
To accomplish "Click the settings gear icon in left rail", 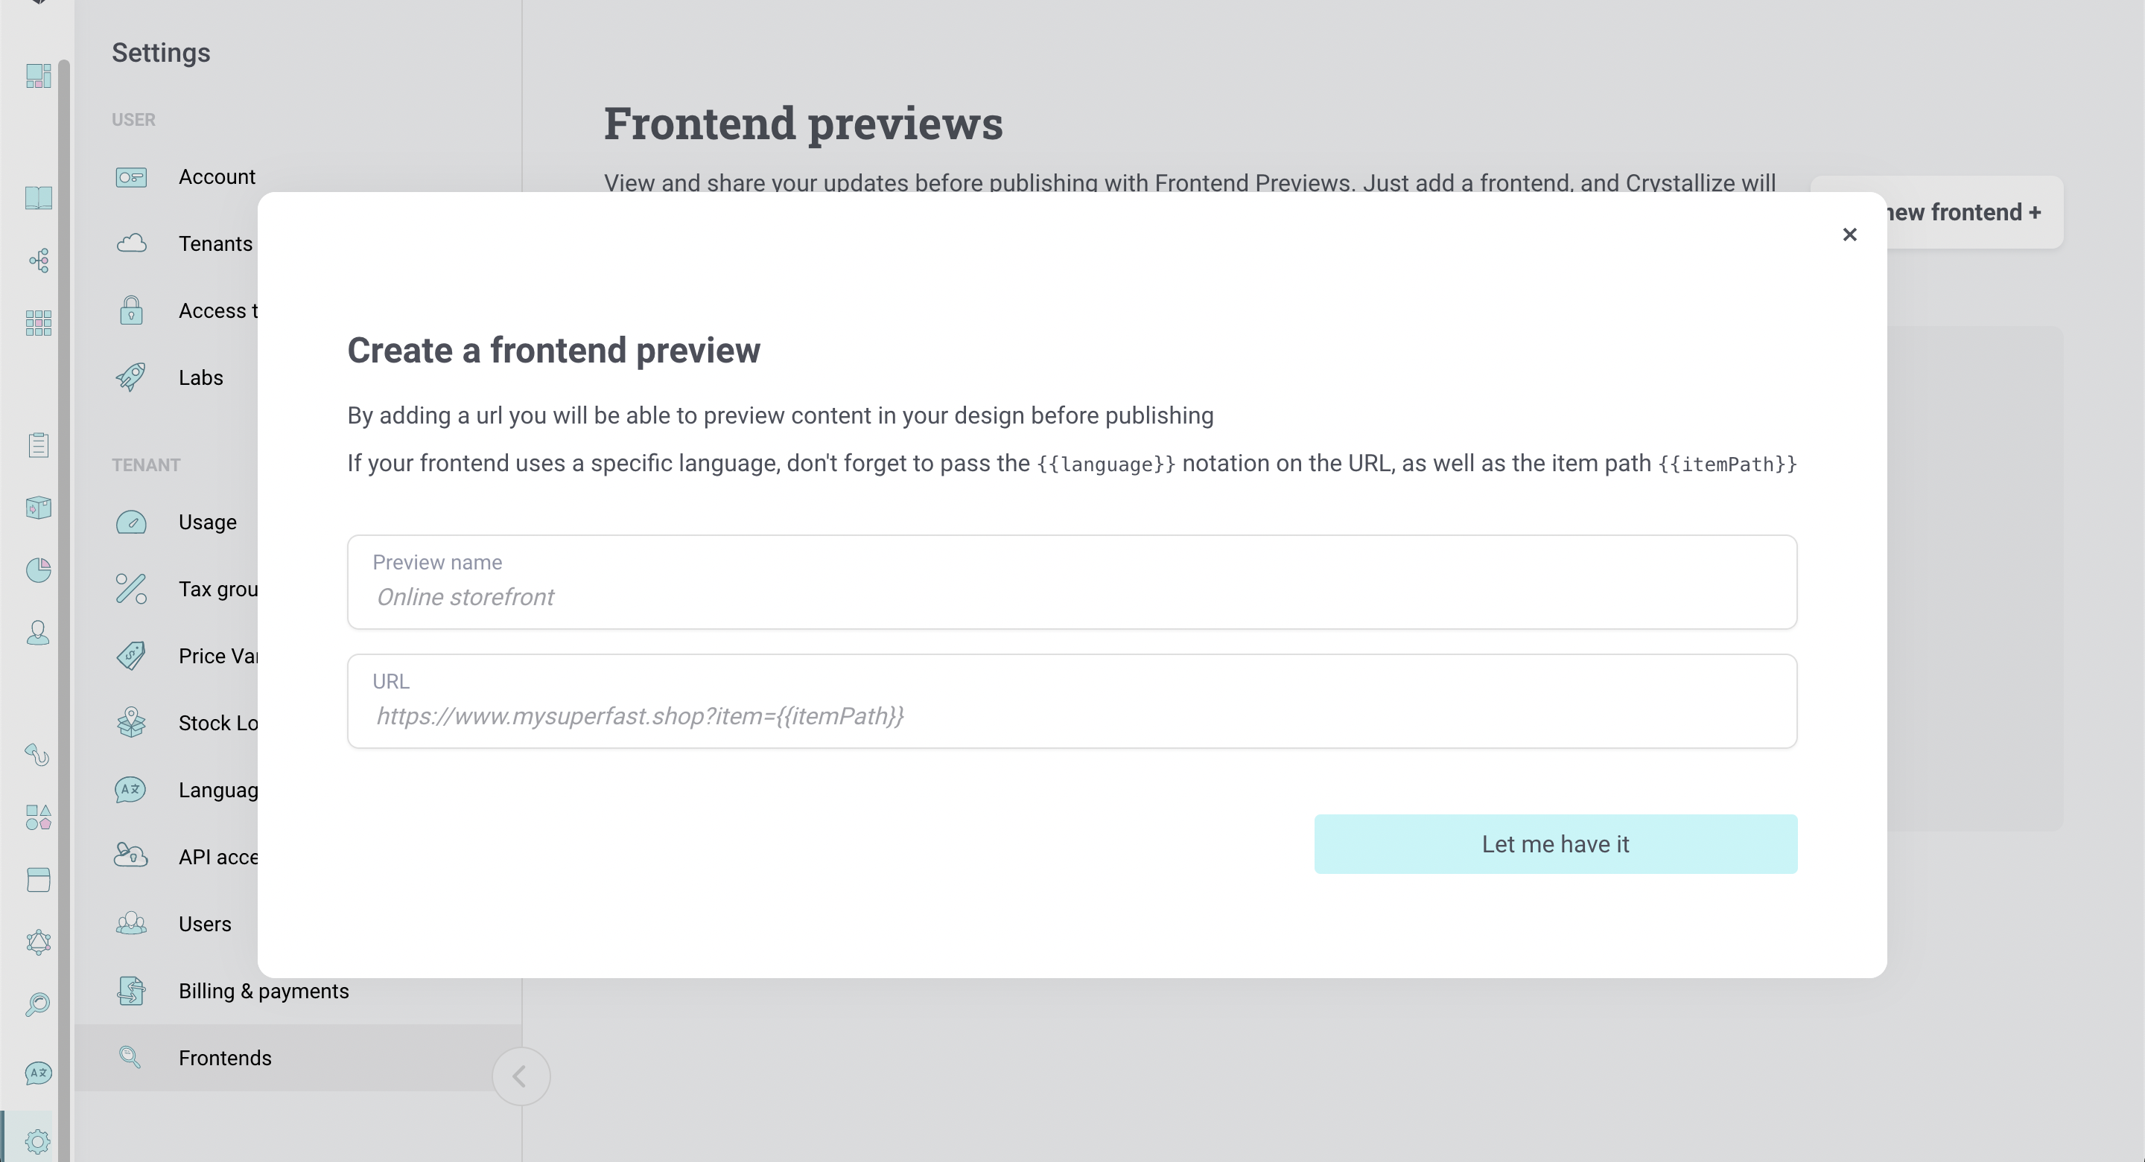I will pos(37,1141).
